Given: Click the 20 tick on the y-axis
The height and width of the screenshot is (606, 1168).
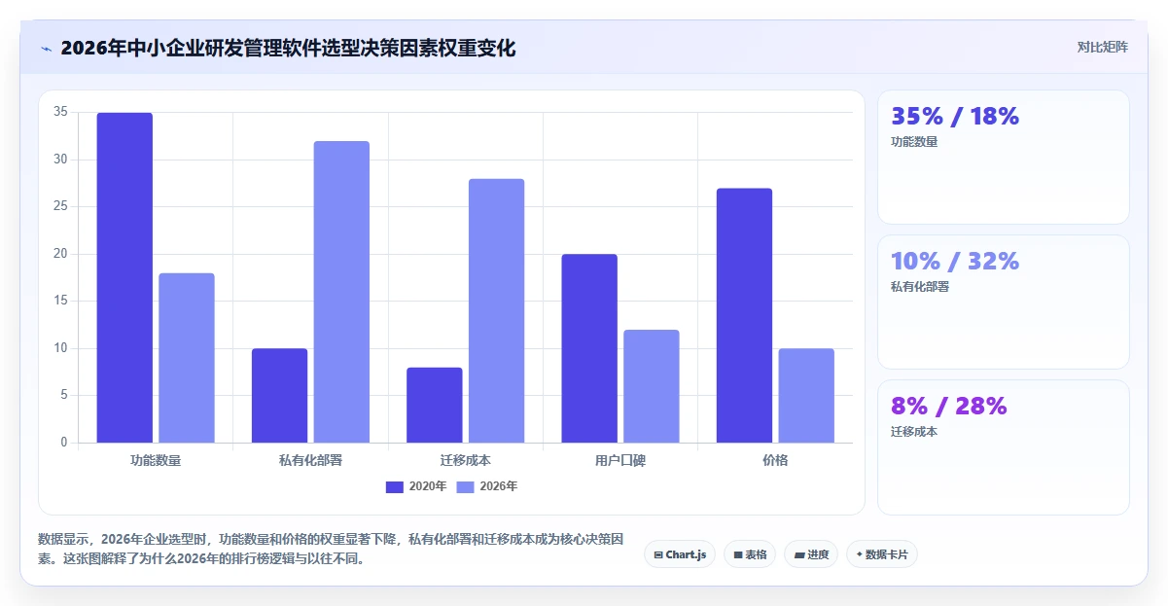Looking at the screenshot, I should [60, 254].
